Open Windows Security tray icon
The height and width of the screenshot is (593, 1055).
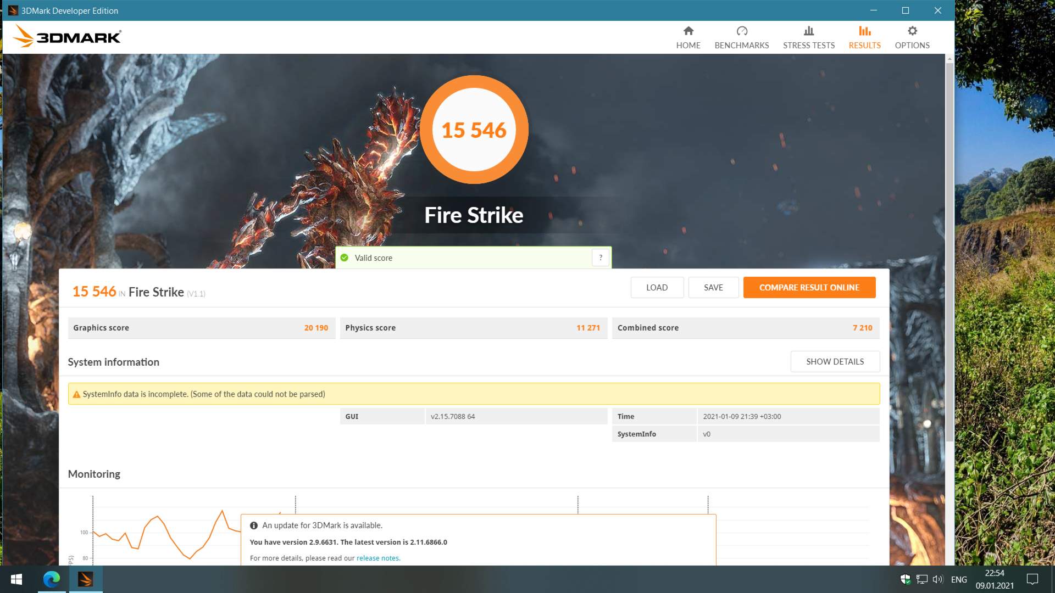pos(905,579)
